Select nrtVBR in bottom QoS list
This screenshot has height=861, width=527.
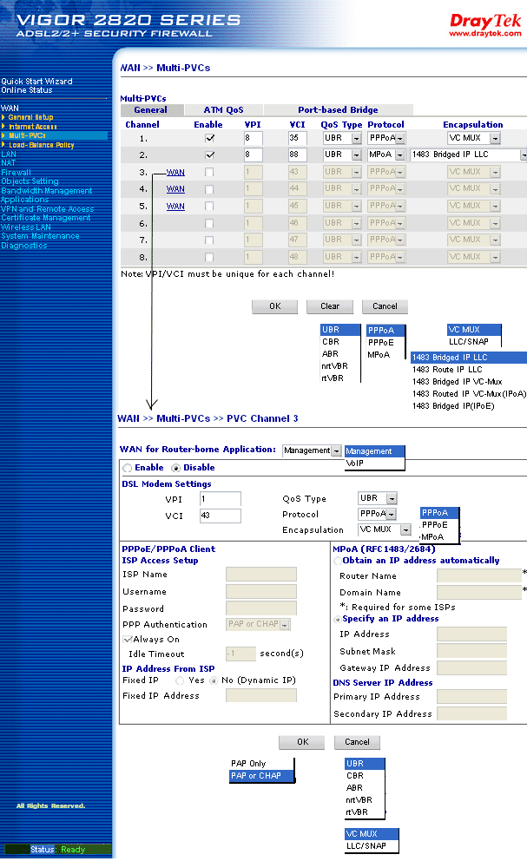[365, 800]
